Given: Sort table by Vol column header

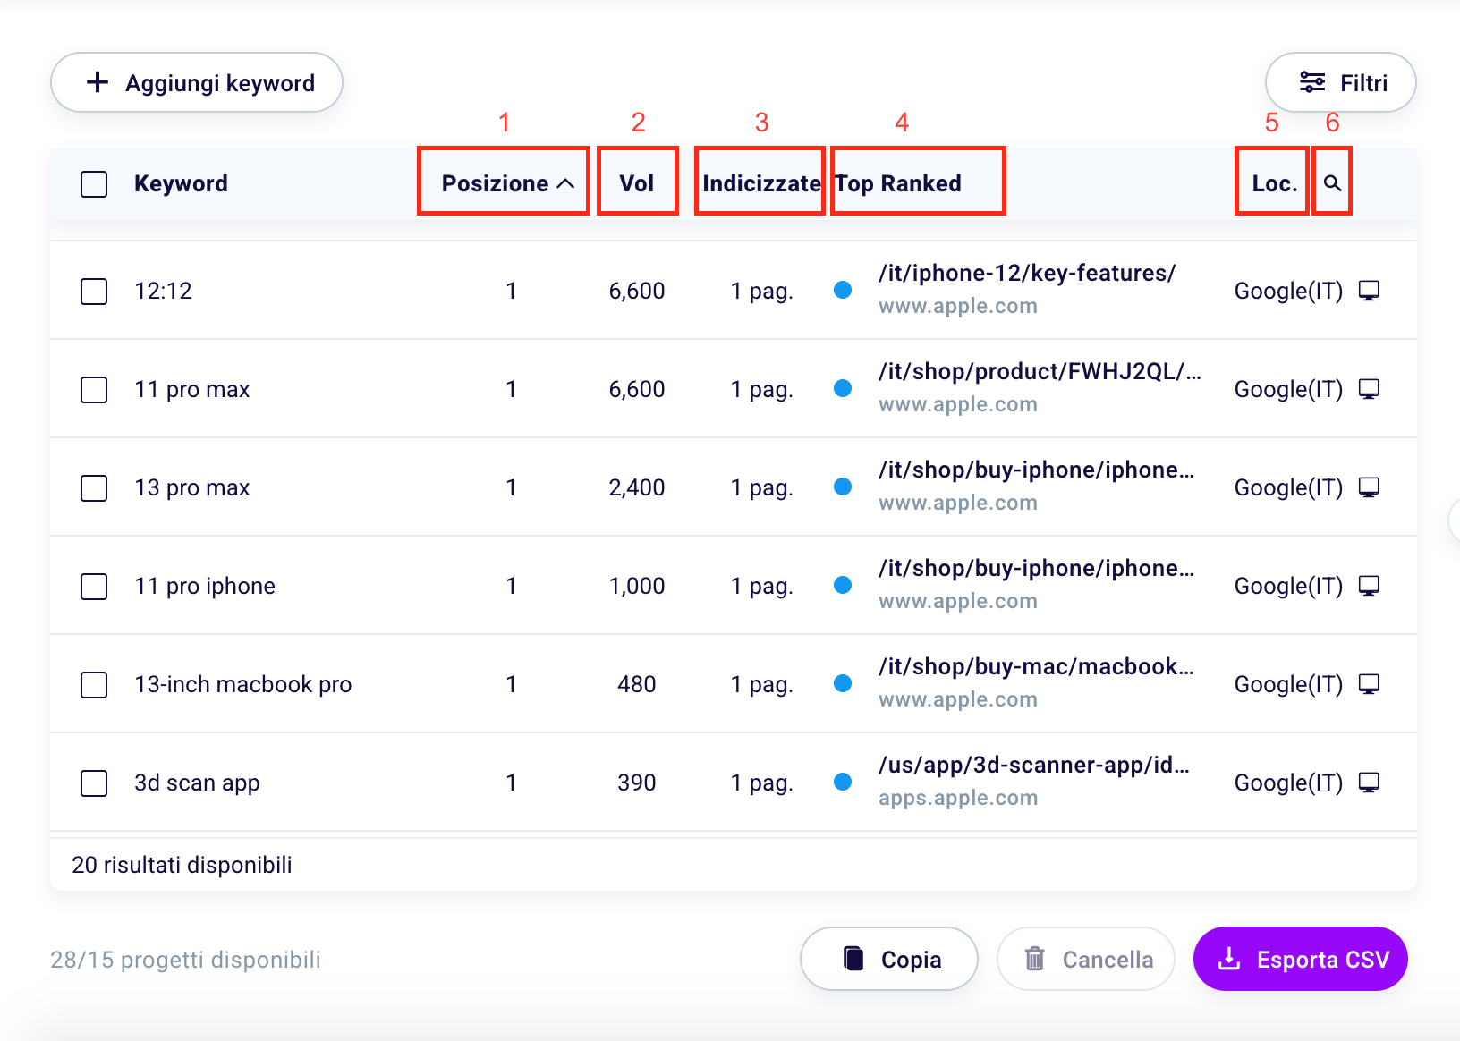Looking at the screenshot, I should (x=636, y=183).
